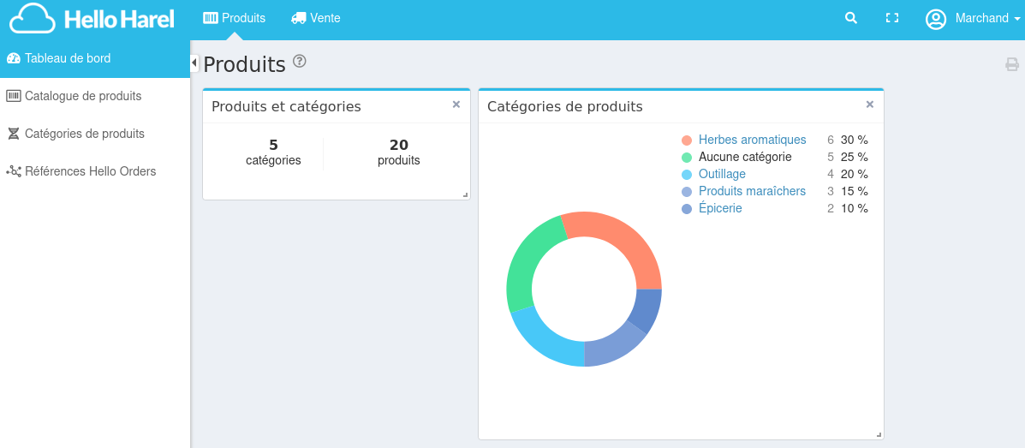The image size is (1025, 448).
Task: Click the Outillage blue legend dot
Action: pyautogui.click(x=686, y=175)
